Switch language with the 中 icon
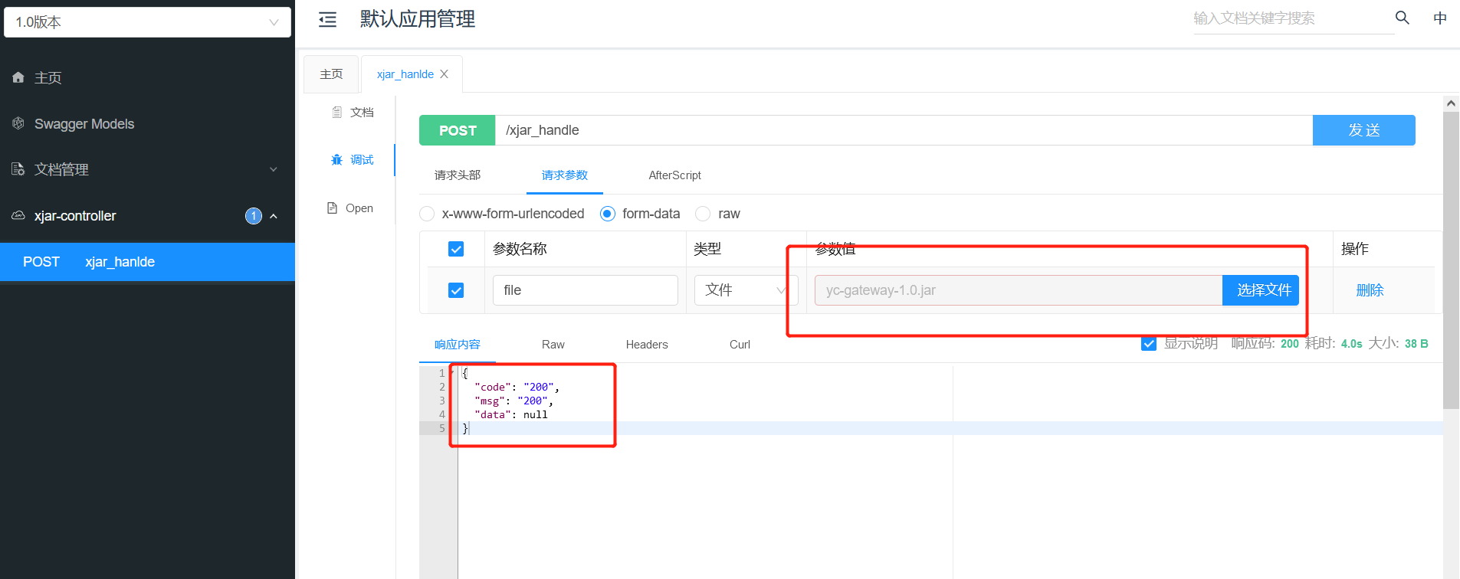1460x579 pixels. 1440,18
